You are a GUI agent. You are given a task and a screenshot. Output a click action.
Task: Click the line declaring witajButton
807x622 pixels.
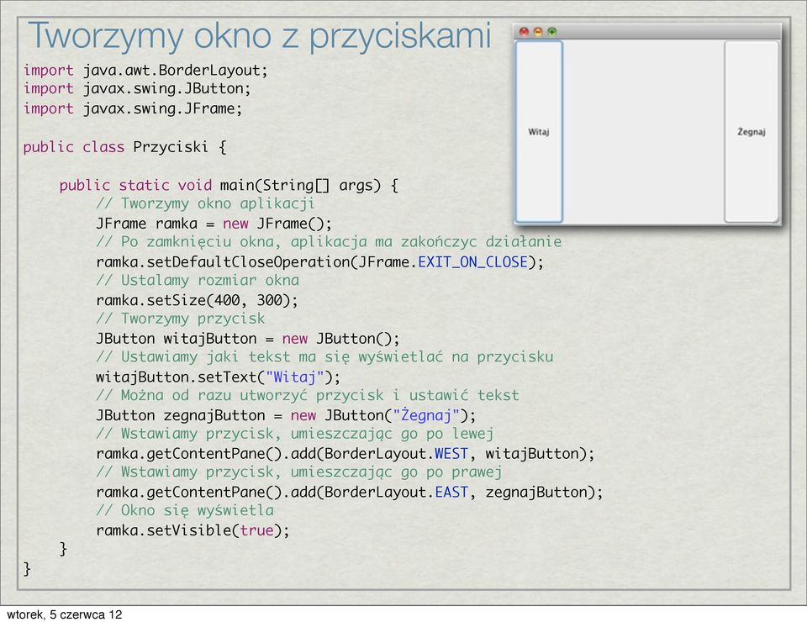tap(248, 339)
